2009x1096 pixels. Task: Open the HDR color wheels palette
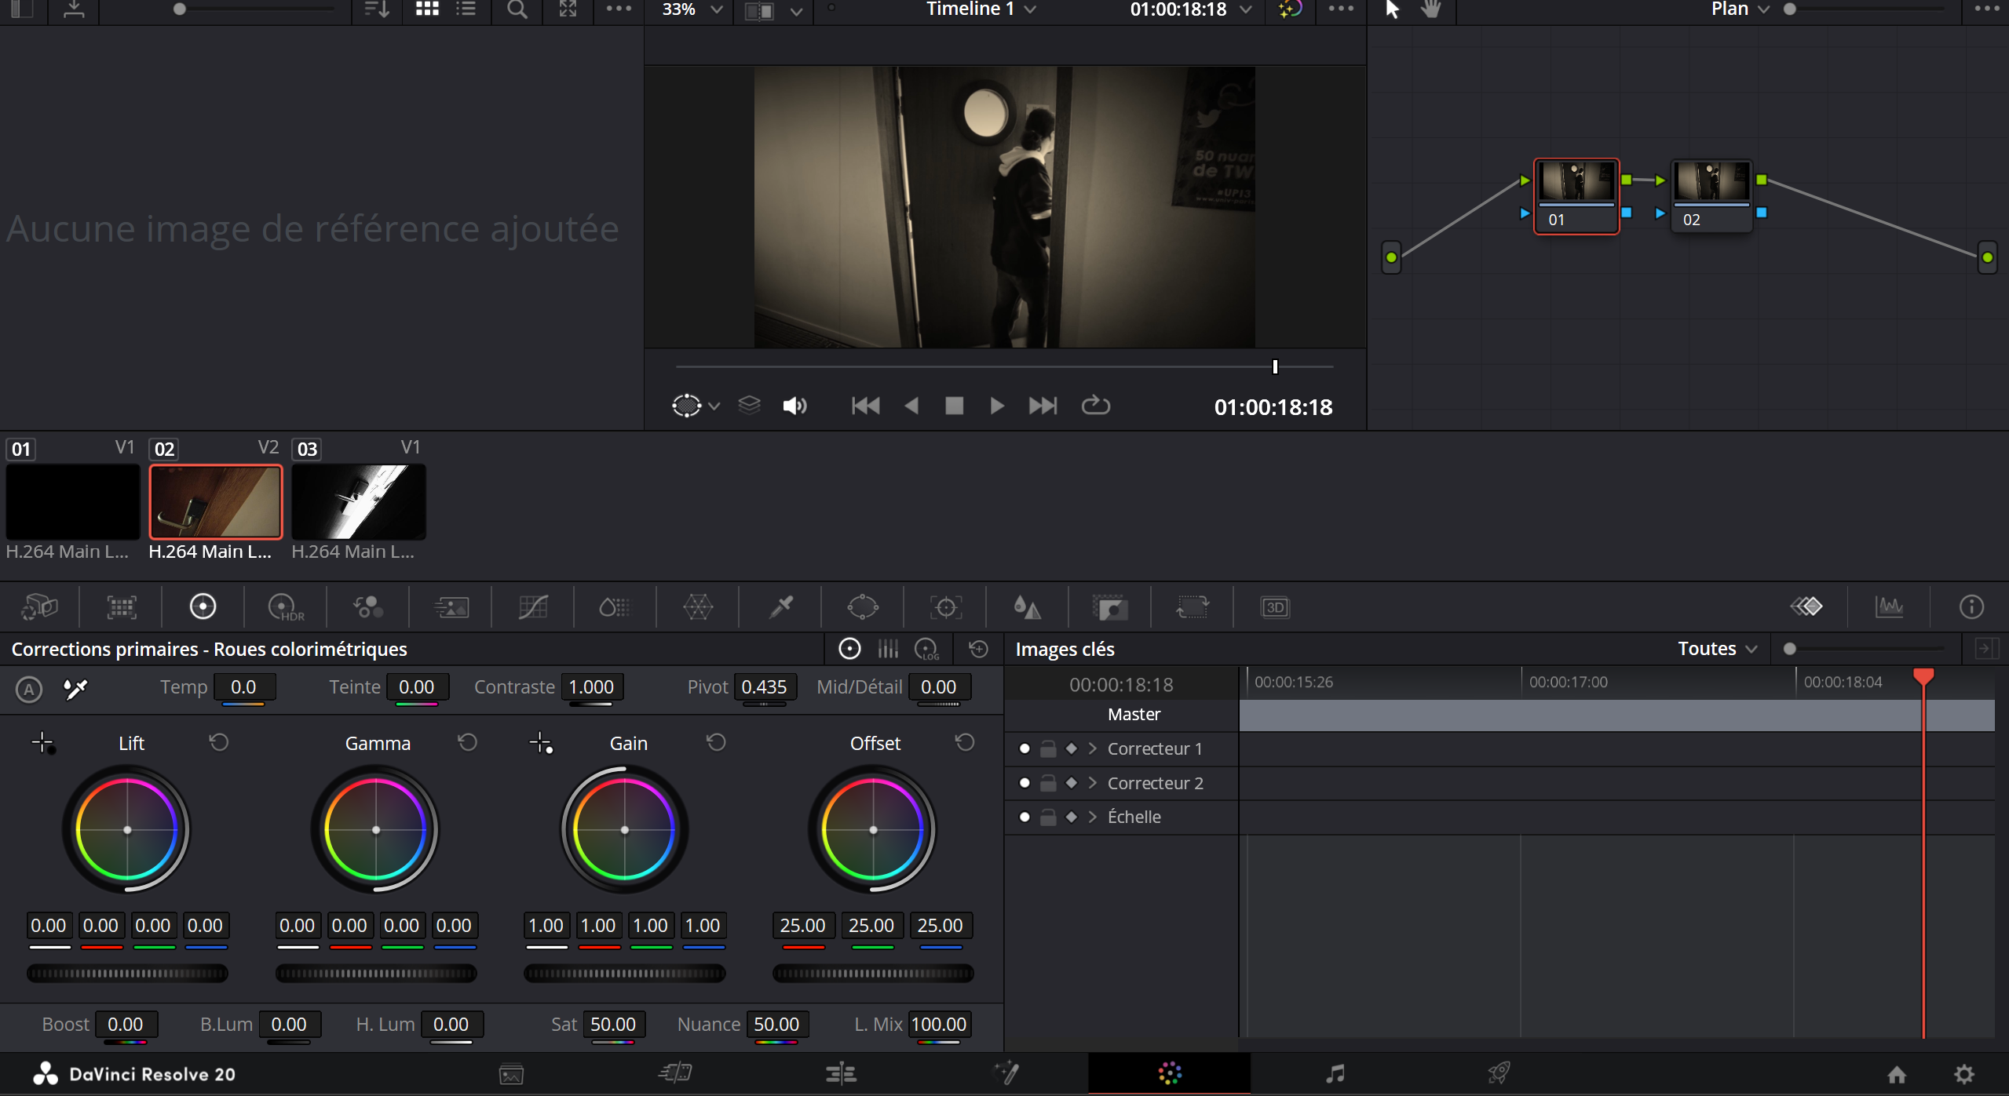pyautogui.click(x=285, y=606)
